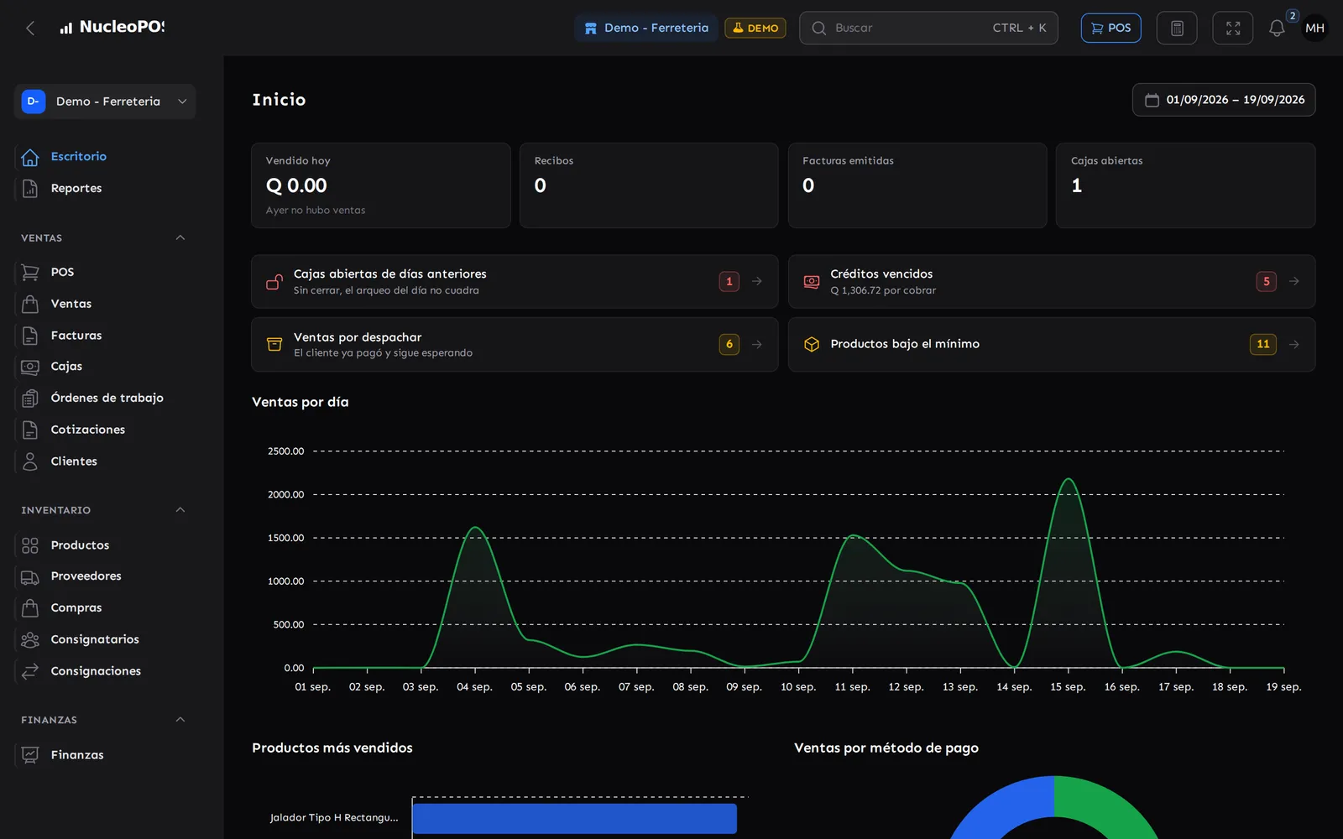The height and width of the screenshot is (839, 1343).
Task: Open the calculator icon in top bar
Action: 1177,28
